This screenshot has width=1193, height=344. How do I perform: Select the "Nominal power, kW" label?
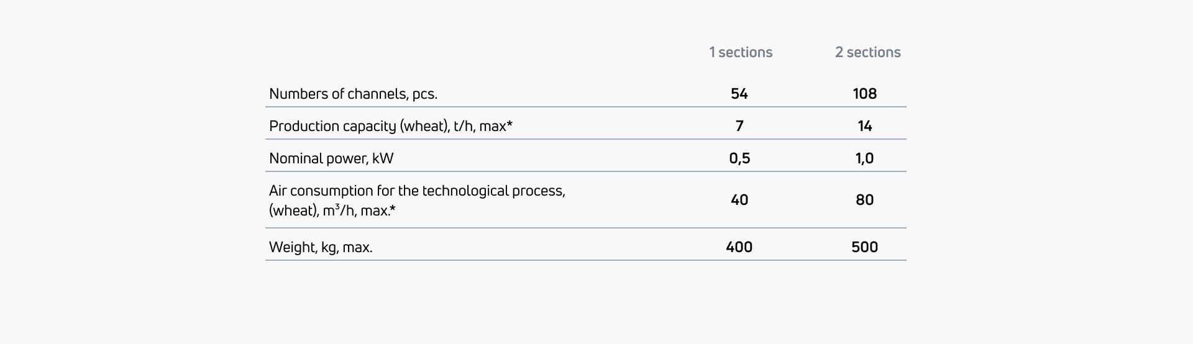pyautogui.click(x=331, y=158)
